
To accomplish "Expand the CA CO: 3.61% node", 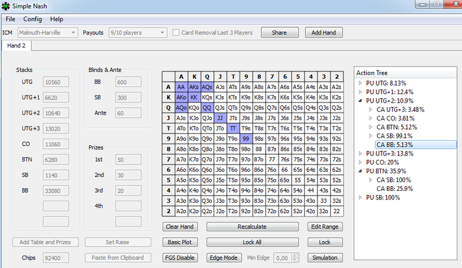I will [x=370, y=119].
